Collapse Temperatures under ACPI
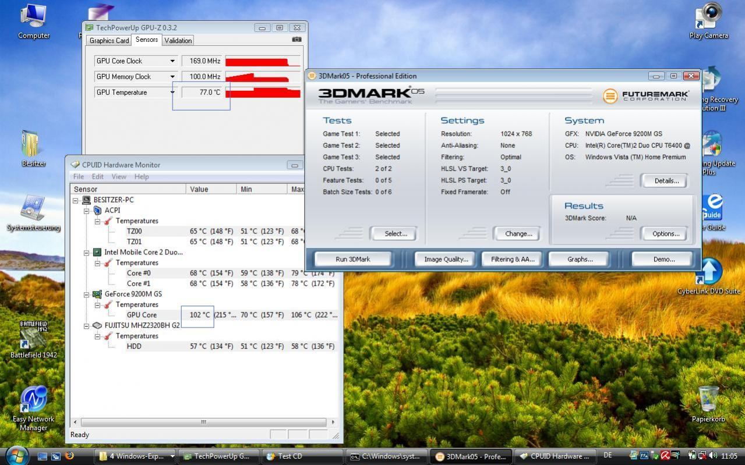This screenshot has height=465, width=745. [x=98, y=221]
